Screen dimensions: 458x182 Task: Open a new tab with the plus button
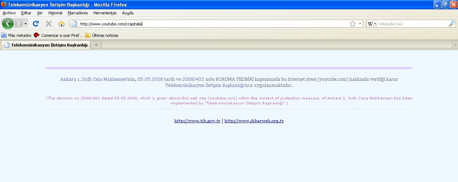click(96, 45)
